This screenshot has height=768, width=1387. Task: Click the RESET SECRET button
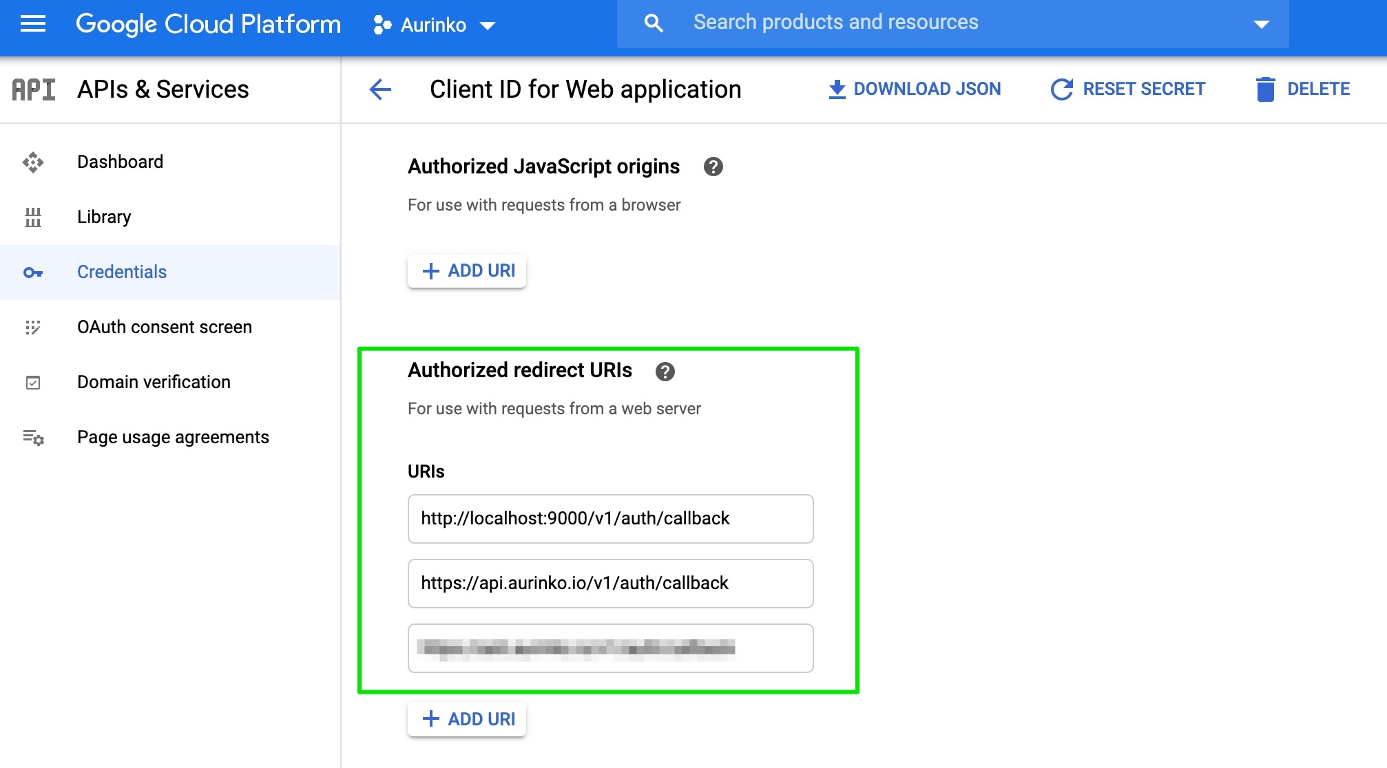pos(1127,89)
